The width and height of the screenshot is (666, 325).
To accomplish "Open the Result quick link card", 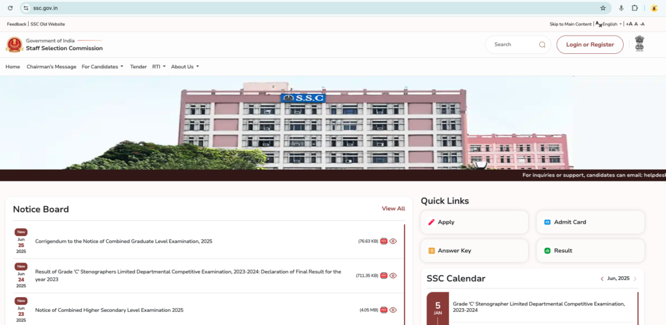I will [x=591, y=251].
